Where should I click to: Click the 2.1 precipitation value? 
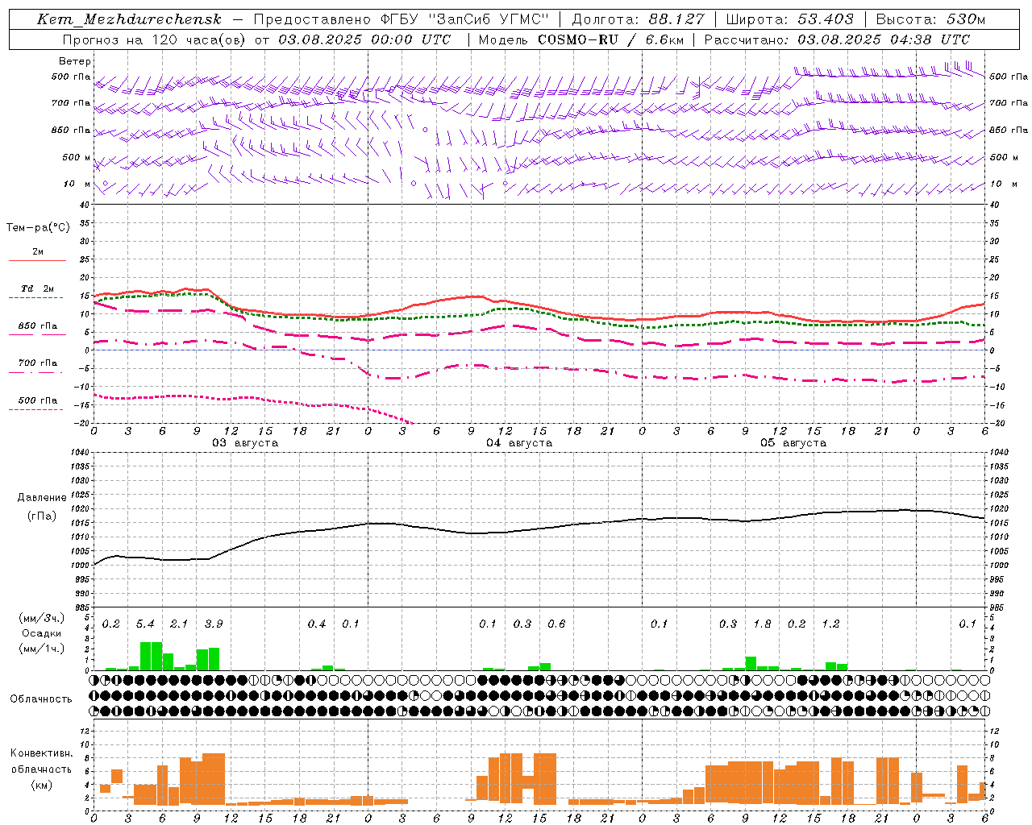click(x=179, y=624)
